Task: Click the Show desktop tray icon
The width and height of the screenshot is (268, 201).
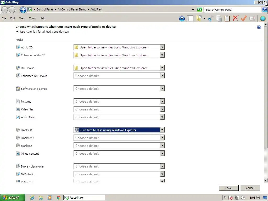Action: click(265, 198)
